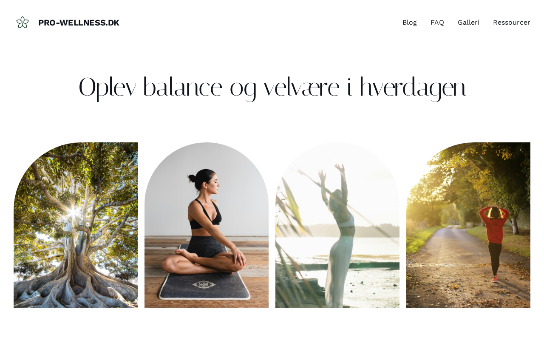544x340 pixels.
Task: Click the word "hverdagen" in the headline
Action: [x=413, y=88]
